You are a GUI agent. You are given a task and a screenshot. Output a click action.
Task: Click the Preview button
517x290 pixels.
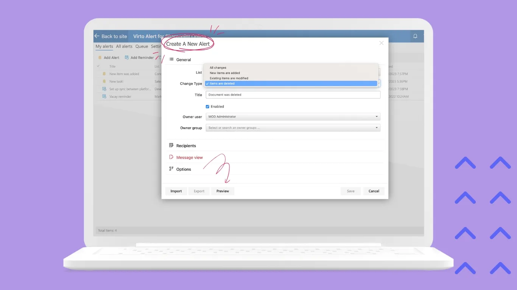click(x=223, y=191)
